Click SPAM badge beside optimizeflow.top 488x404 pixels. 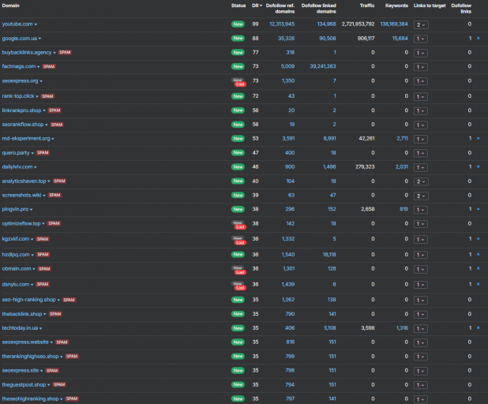(x=54, y=223)
